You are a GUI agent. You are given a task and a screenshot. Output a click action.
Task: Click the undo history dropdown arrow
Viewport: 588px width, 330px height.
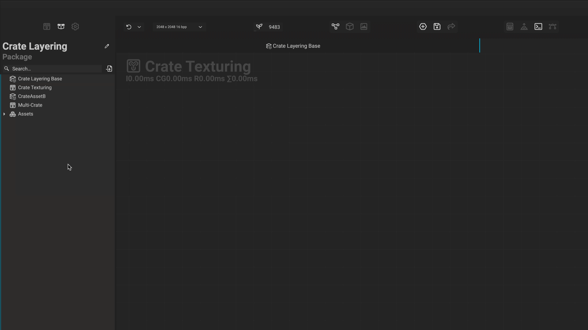[x=140, y=27]
